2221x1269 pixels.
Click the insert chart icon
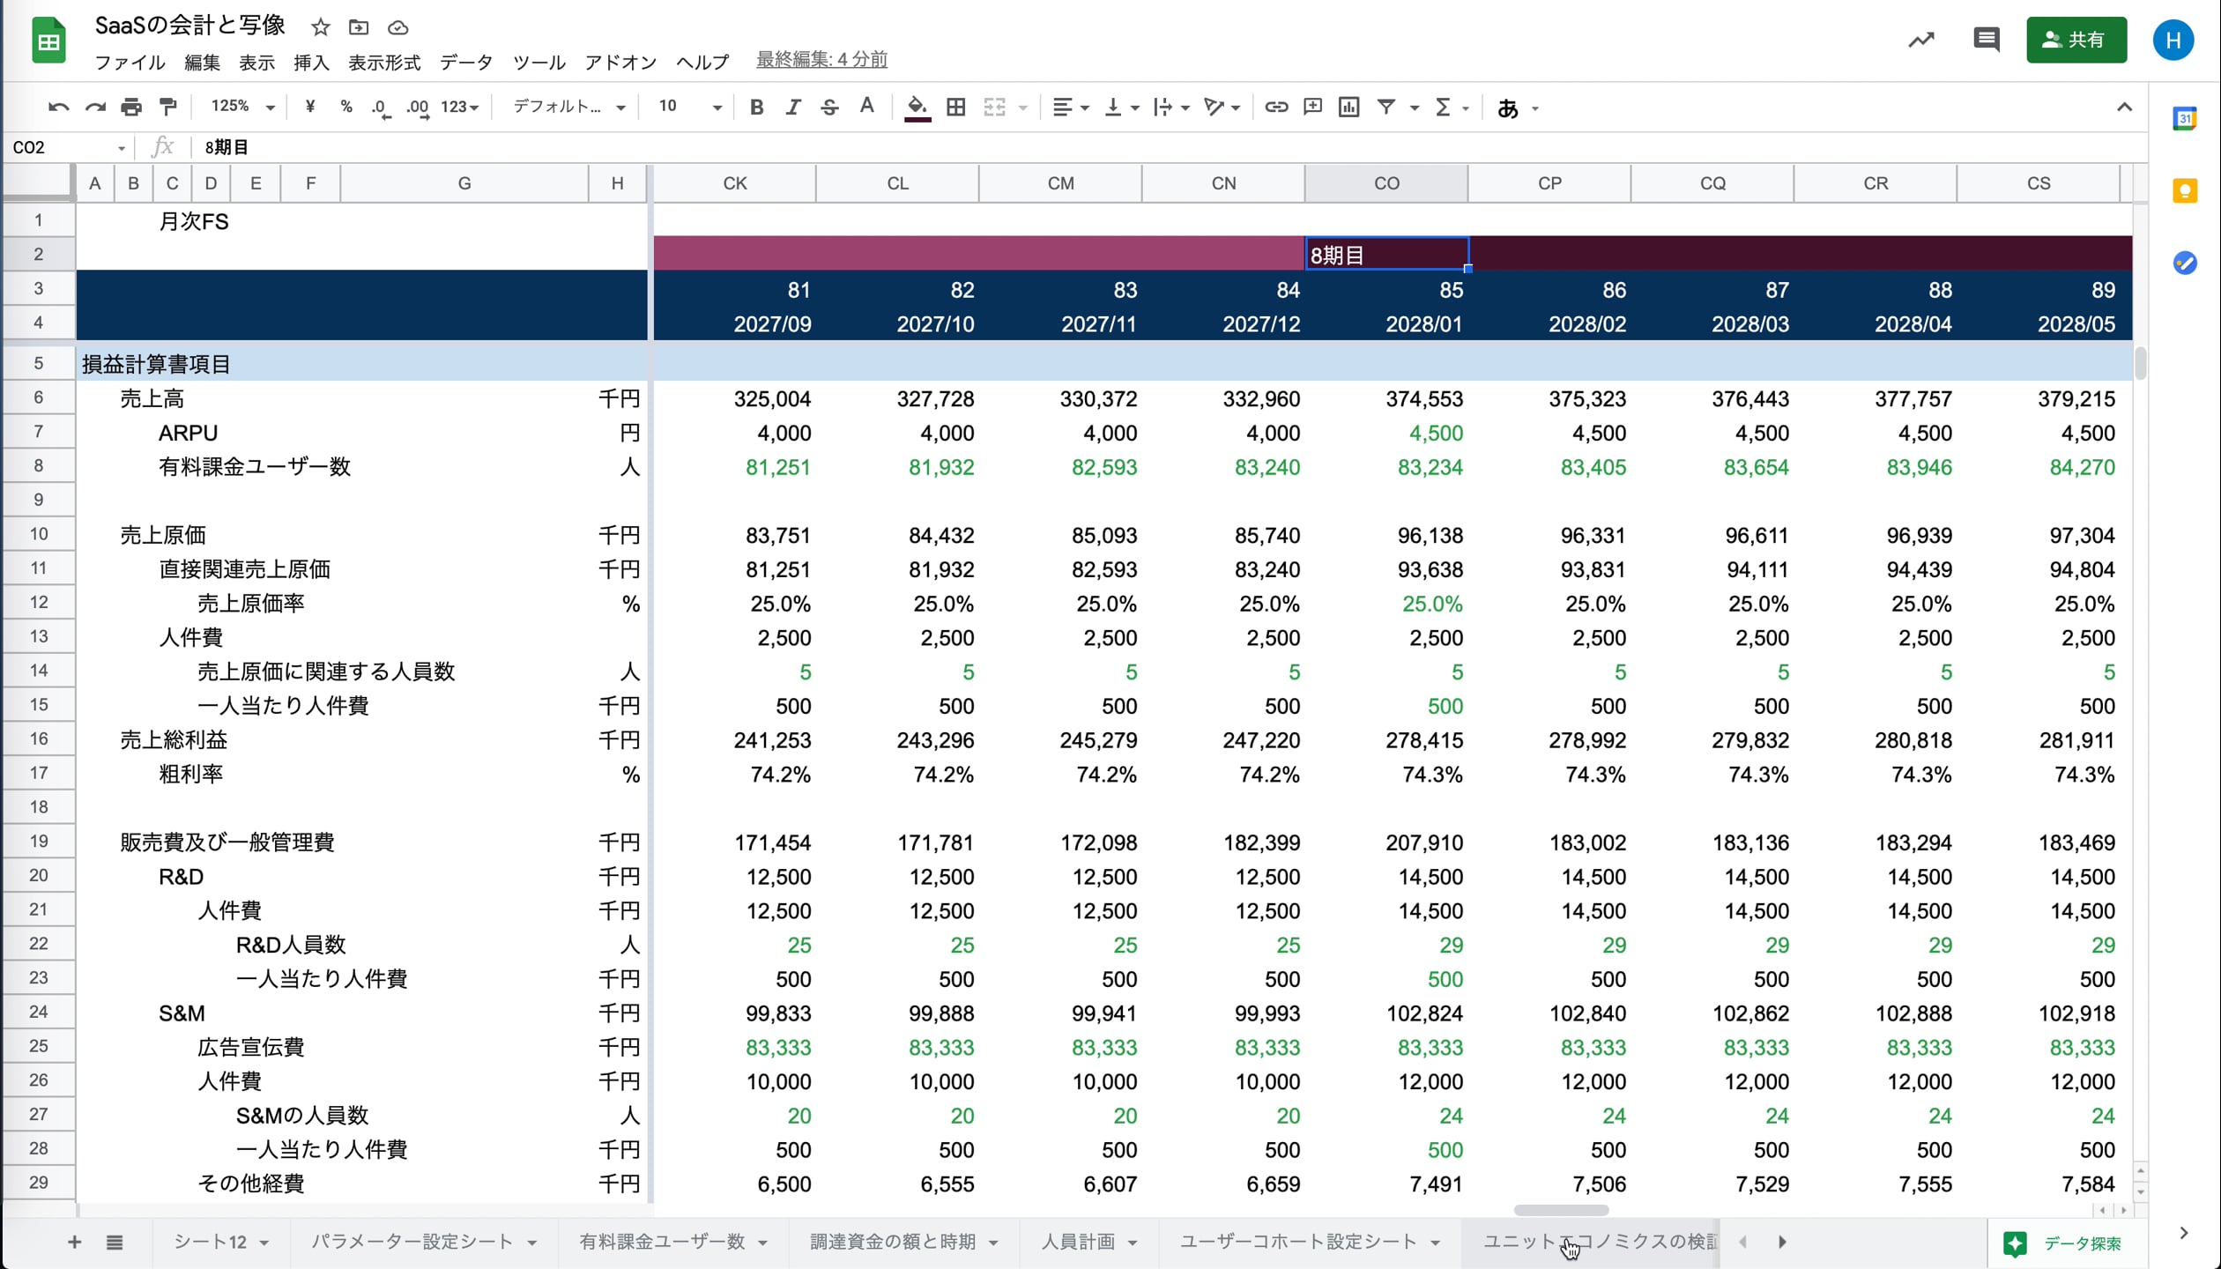[1348, 108]
